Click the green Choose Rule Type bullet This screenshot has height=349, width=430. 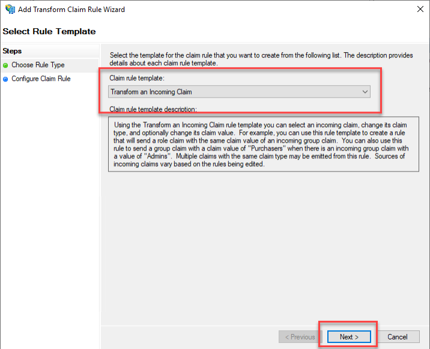pos(5,65)
